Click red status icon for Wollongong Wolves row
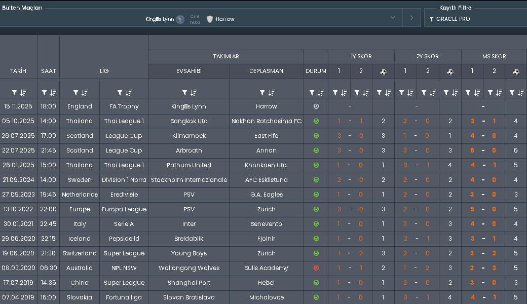Viewport: 527px width, 304px height. pyautogui.click(x=316, y=268)
